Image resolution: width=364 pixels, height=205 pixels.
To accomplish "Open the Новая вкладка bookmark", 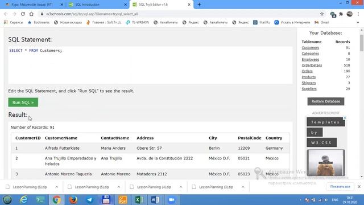I will (x=68, y=22).
